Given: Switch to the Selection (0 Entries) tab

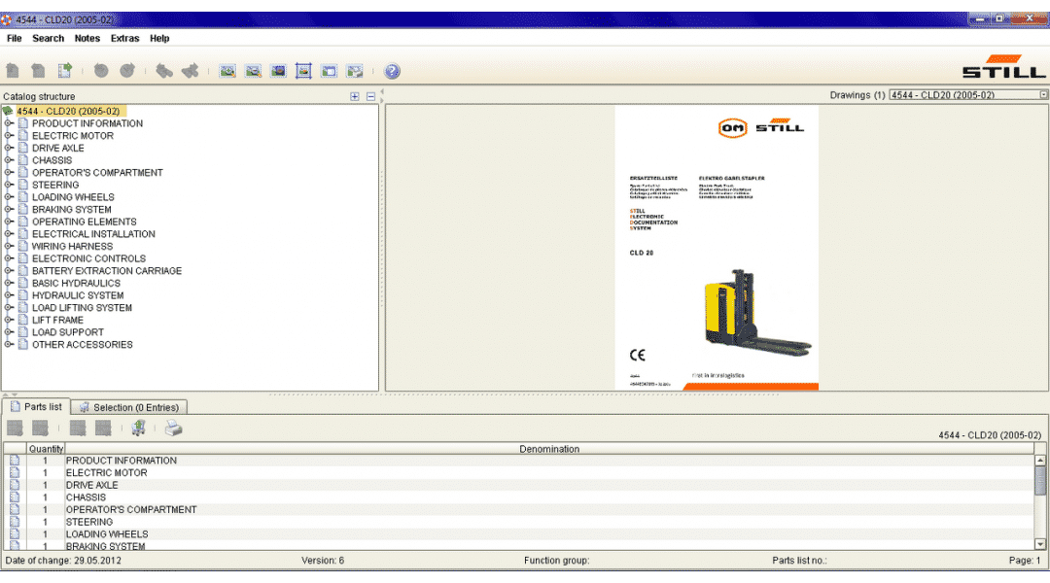Looking at the screenshot, I should click(128, 408).
